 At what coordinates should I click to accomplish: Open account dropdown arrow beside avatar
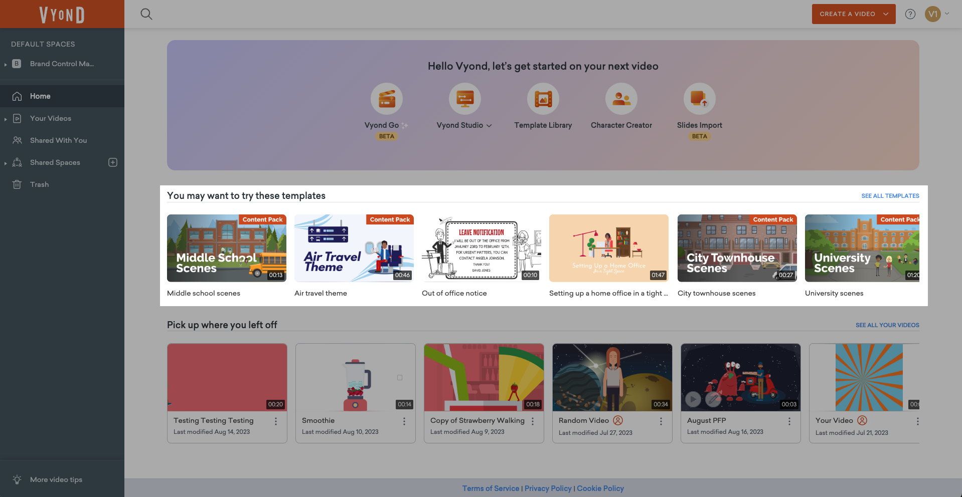coord(947,14)
